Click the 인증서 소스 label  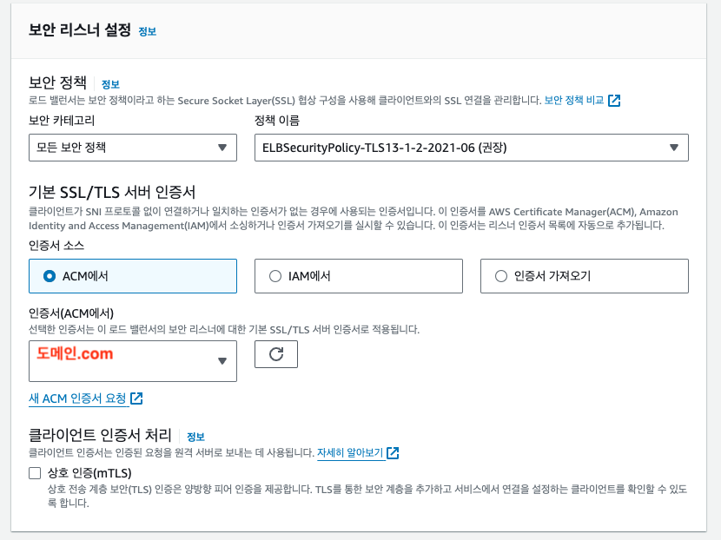(56, 245)
